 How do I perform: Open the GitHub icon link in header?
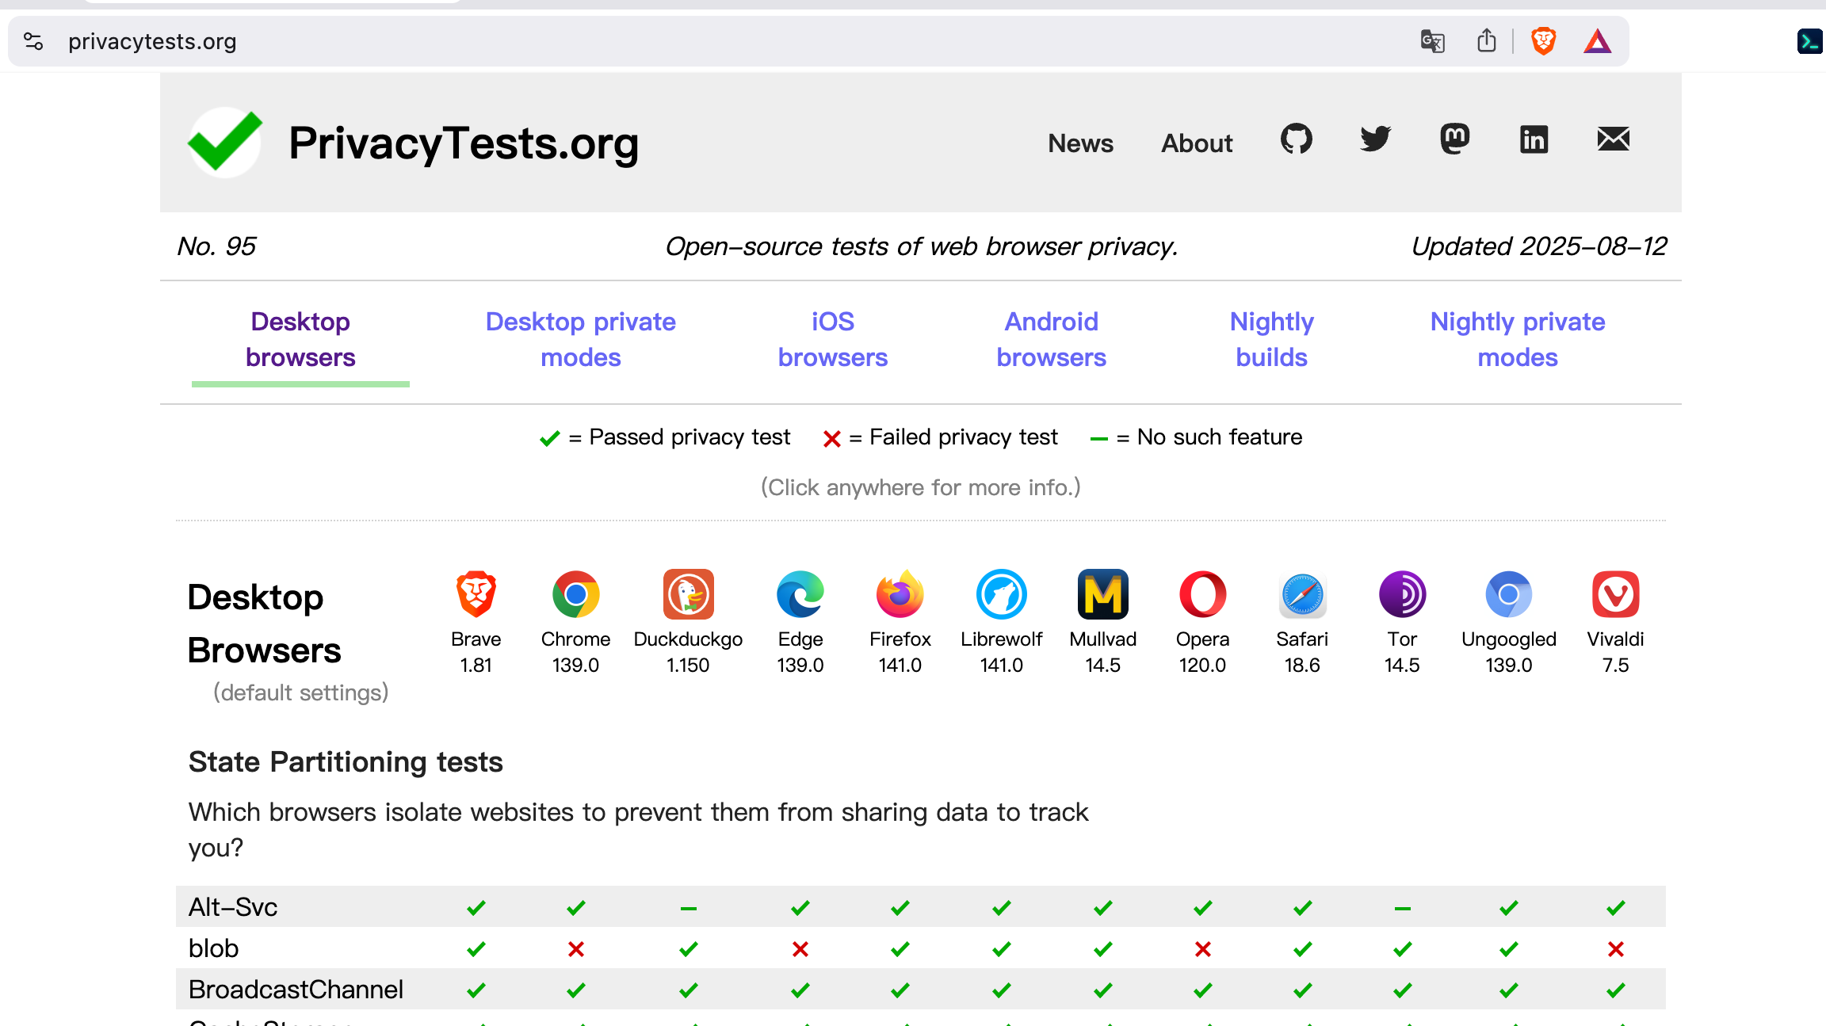pos(1296,139)
